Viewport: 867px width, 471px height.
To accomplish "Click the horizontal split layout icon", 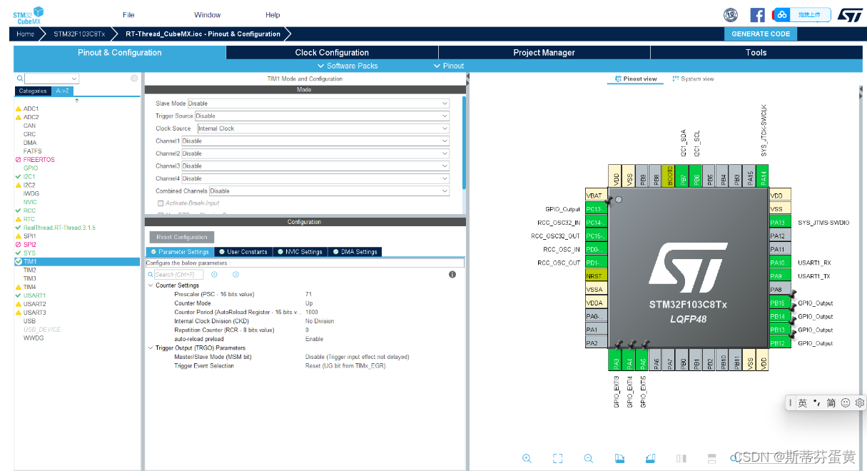I will (711, 458).
